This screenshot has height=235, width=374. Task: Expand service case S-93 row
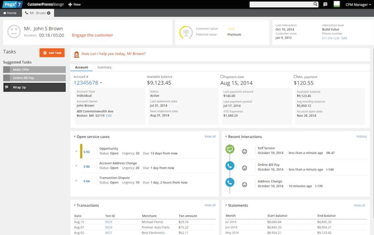[76, 151]
